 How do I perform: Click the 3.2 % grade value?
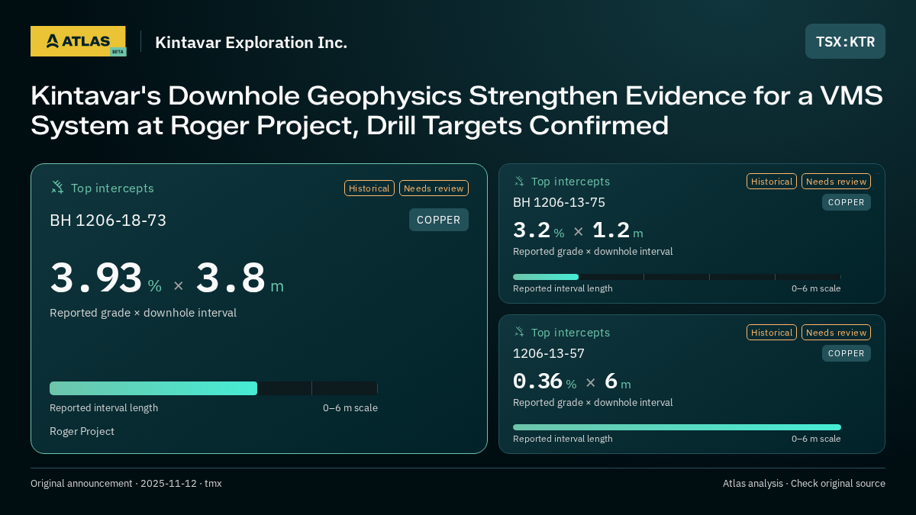click(538, 230)
